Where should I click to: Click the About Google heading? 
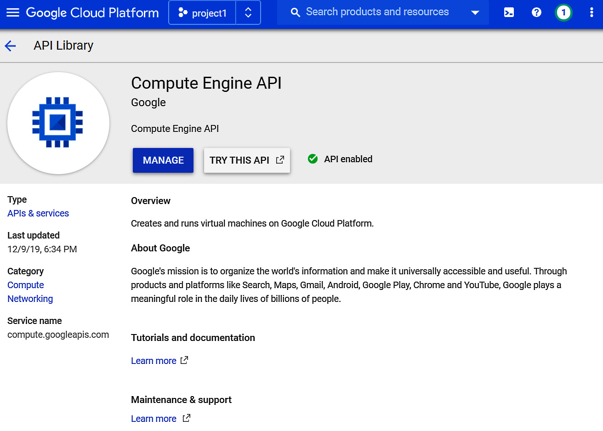pos(160,248)
